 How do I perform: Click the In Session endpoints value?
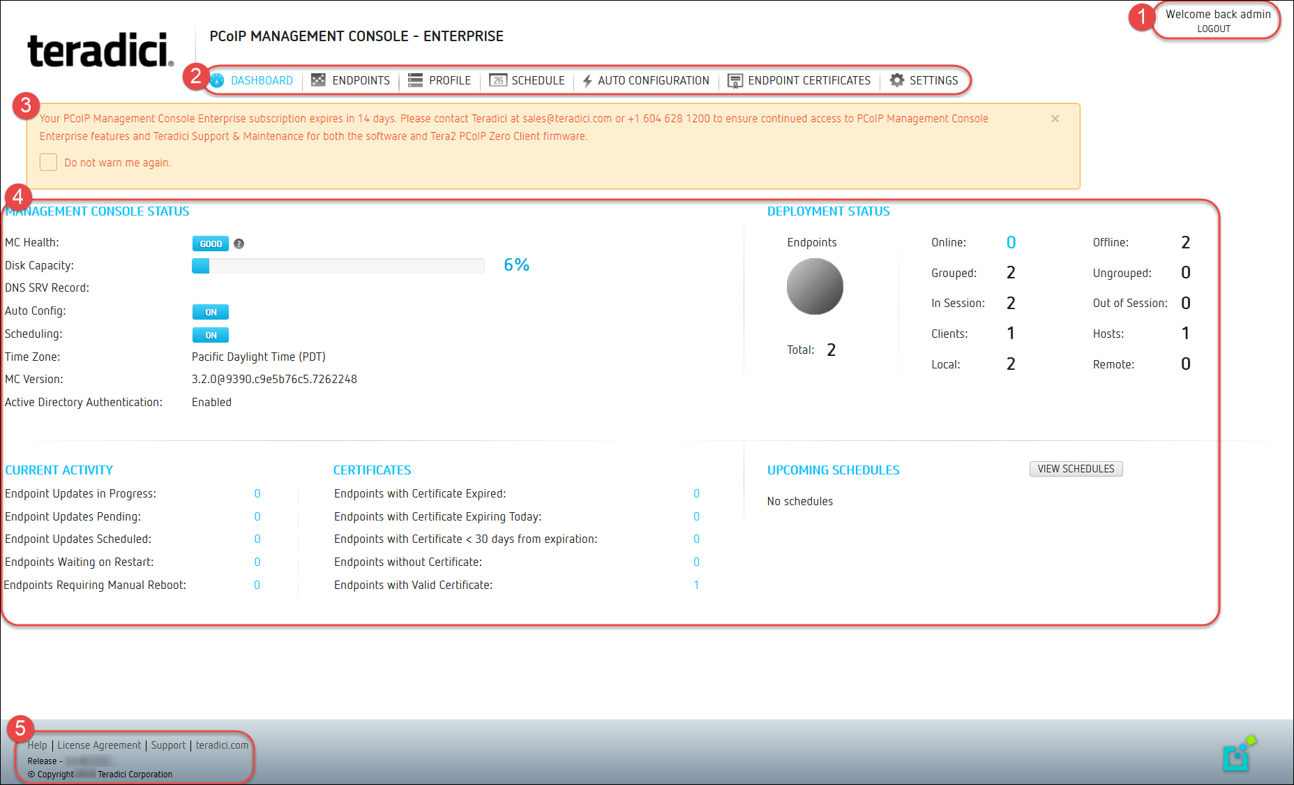[x=1011, y=303]
